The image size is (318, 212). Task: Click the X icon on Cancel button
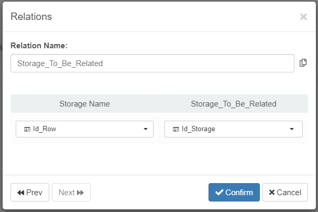(271, 193)
